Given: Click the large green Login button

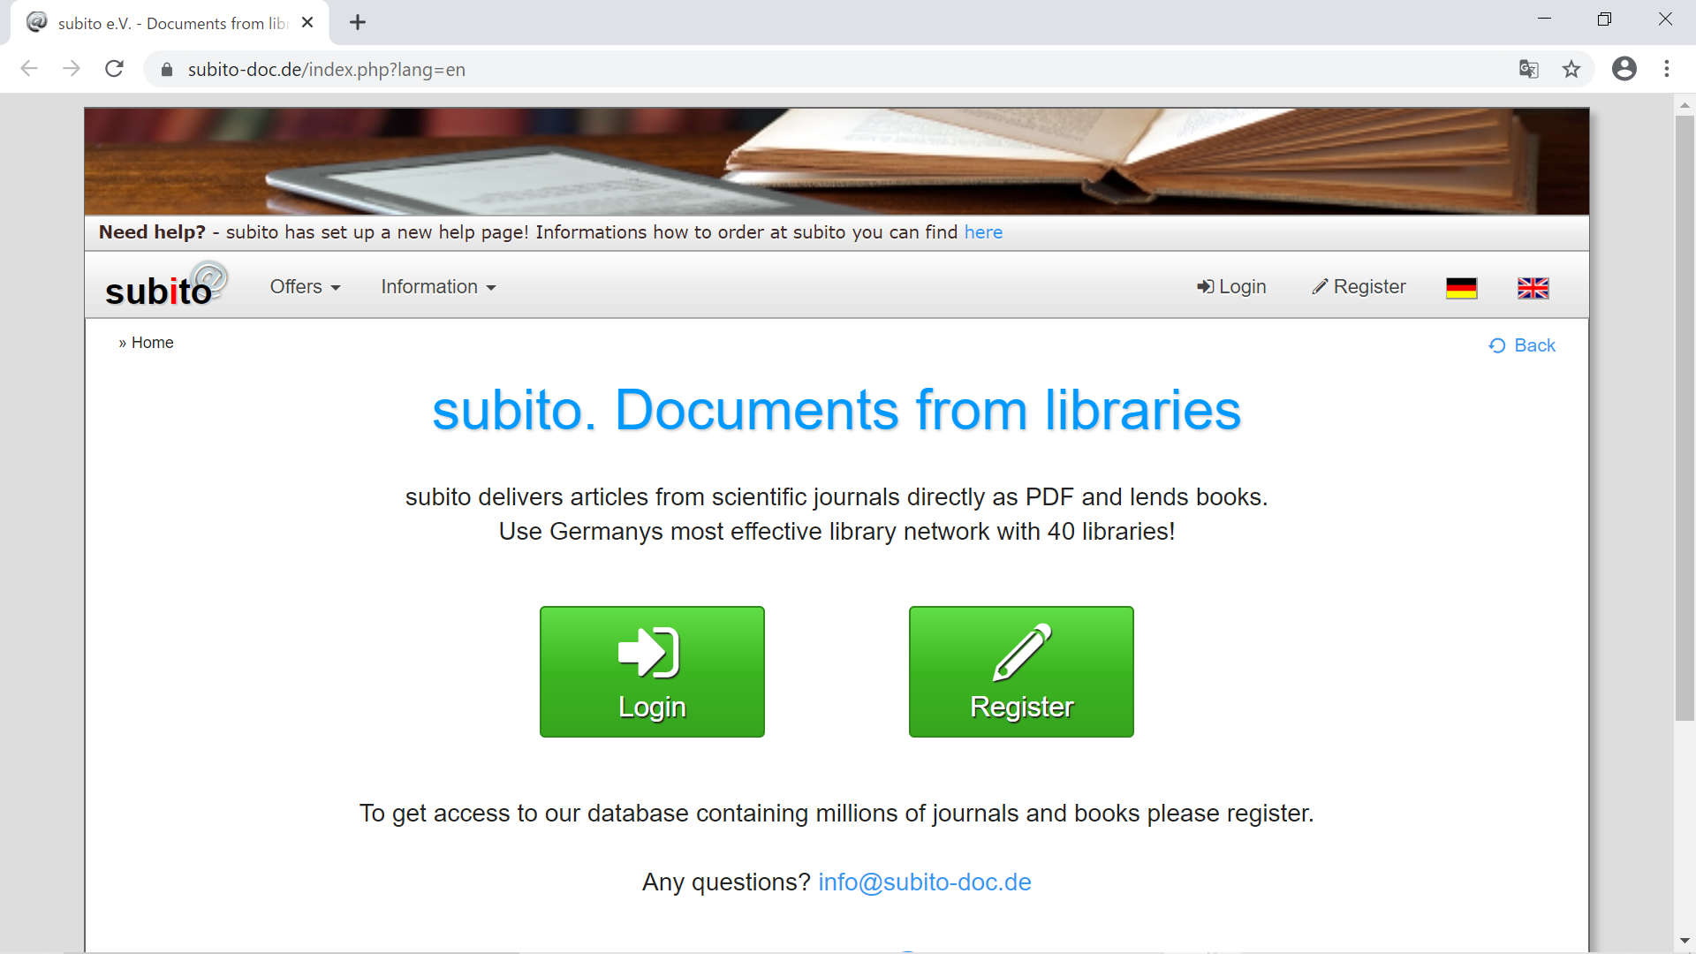Looking at the screenshot, I should pyautogui.click(x=652, y=671).
